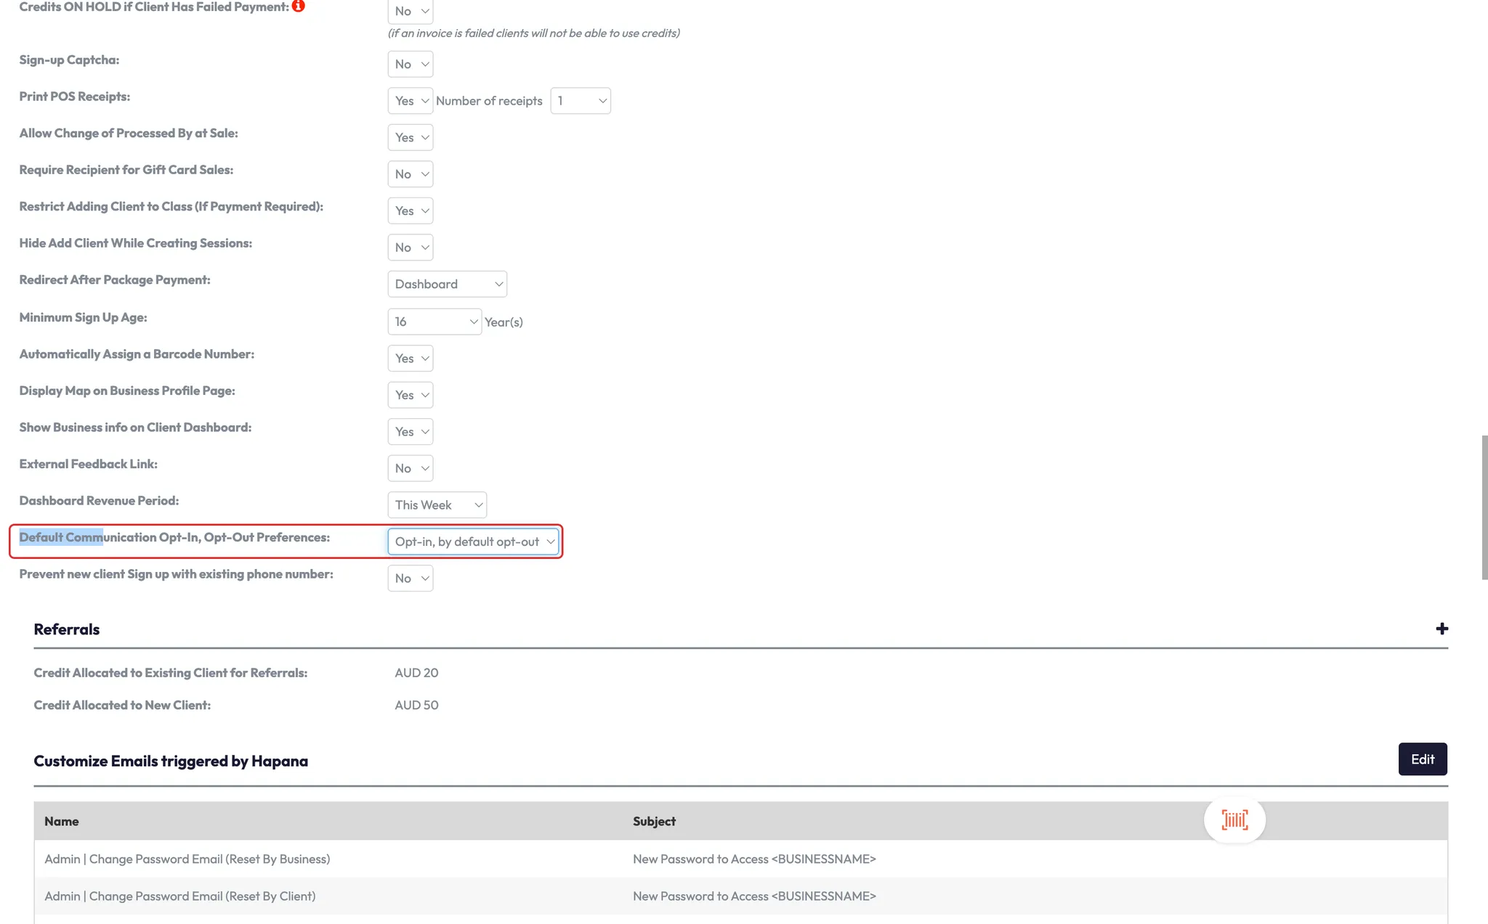The image size is (1488, 924).
Task: Click the Name column header
Action: tap(62, 822)
